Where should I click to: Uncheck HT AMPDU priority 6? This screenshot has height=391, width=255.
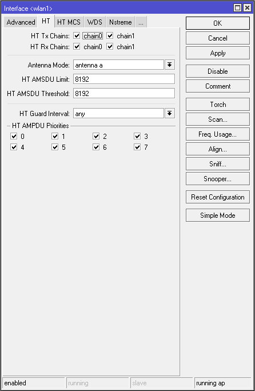96,147
